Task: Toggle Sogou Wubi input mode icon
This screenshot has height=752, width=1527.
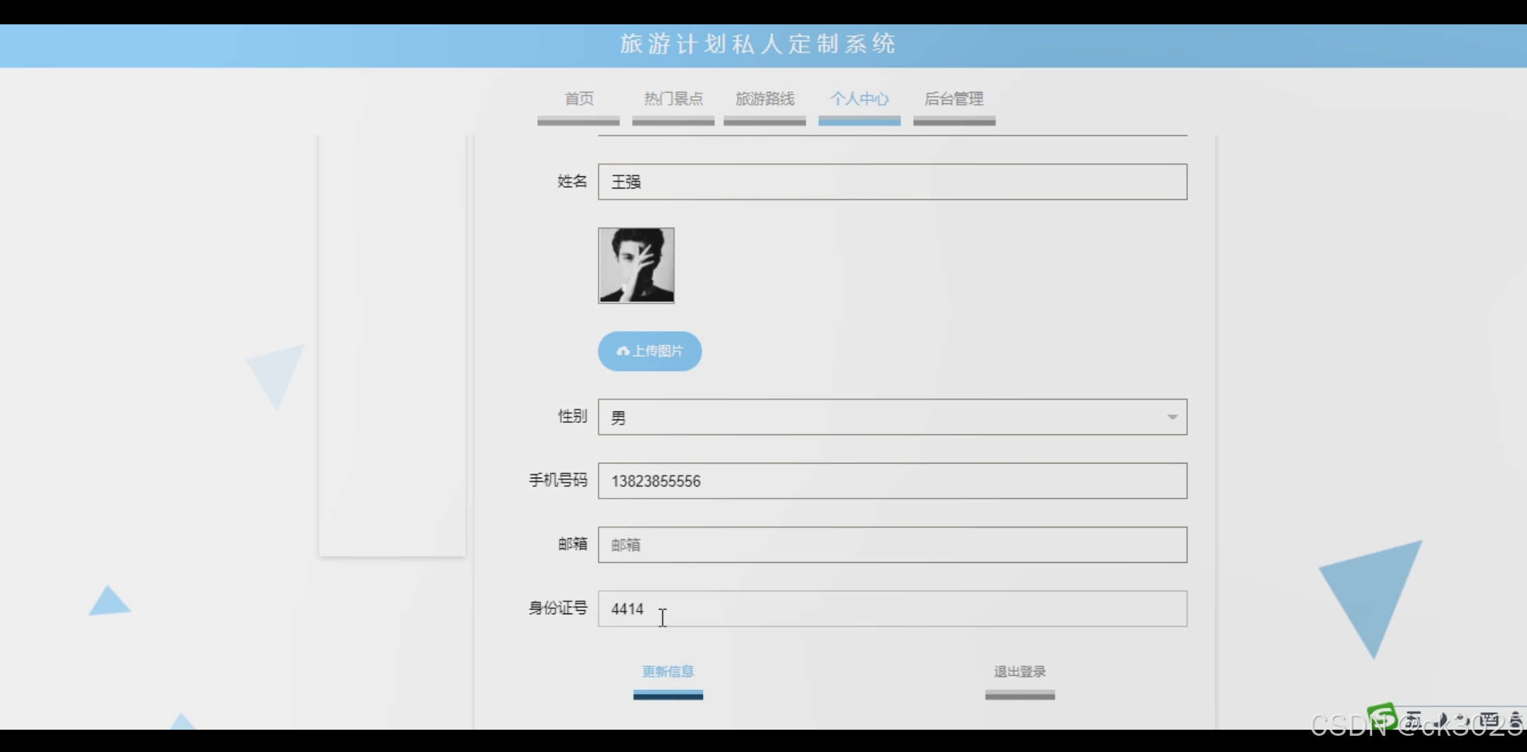Action: pos(1414,720)
